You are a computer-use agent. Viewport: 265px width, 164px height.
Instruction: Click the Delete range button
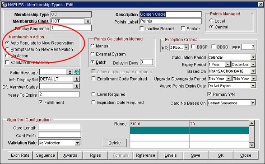114,143
